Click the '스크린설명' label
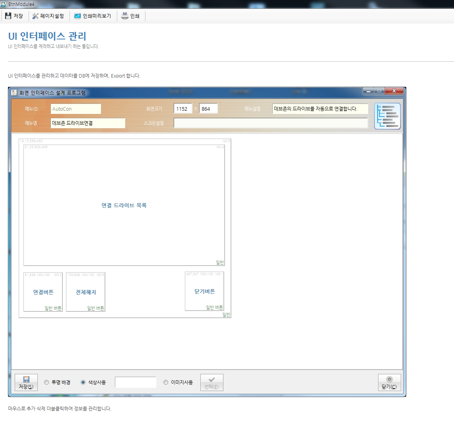Screen dimensions: 454x444 click(x=154, y=123)
